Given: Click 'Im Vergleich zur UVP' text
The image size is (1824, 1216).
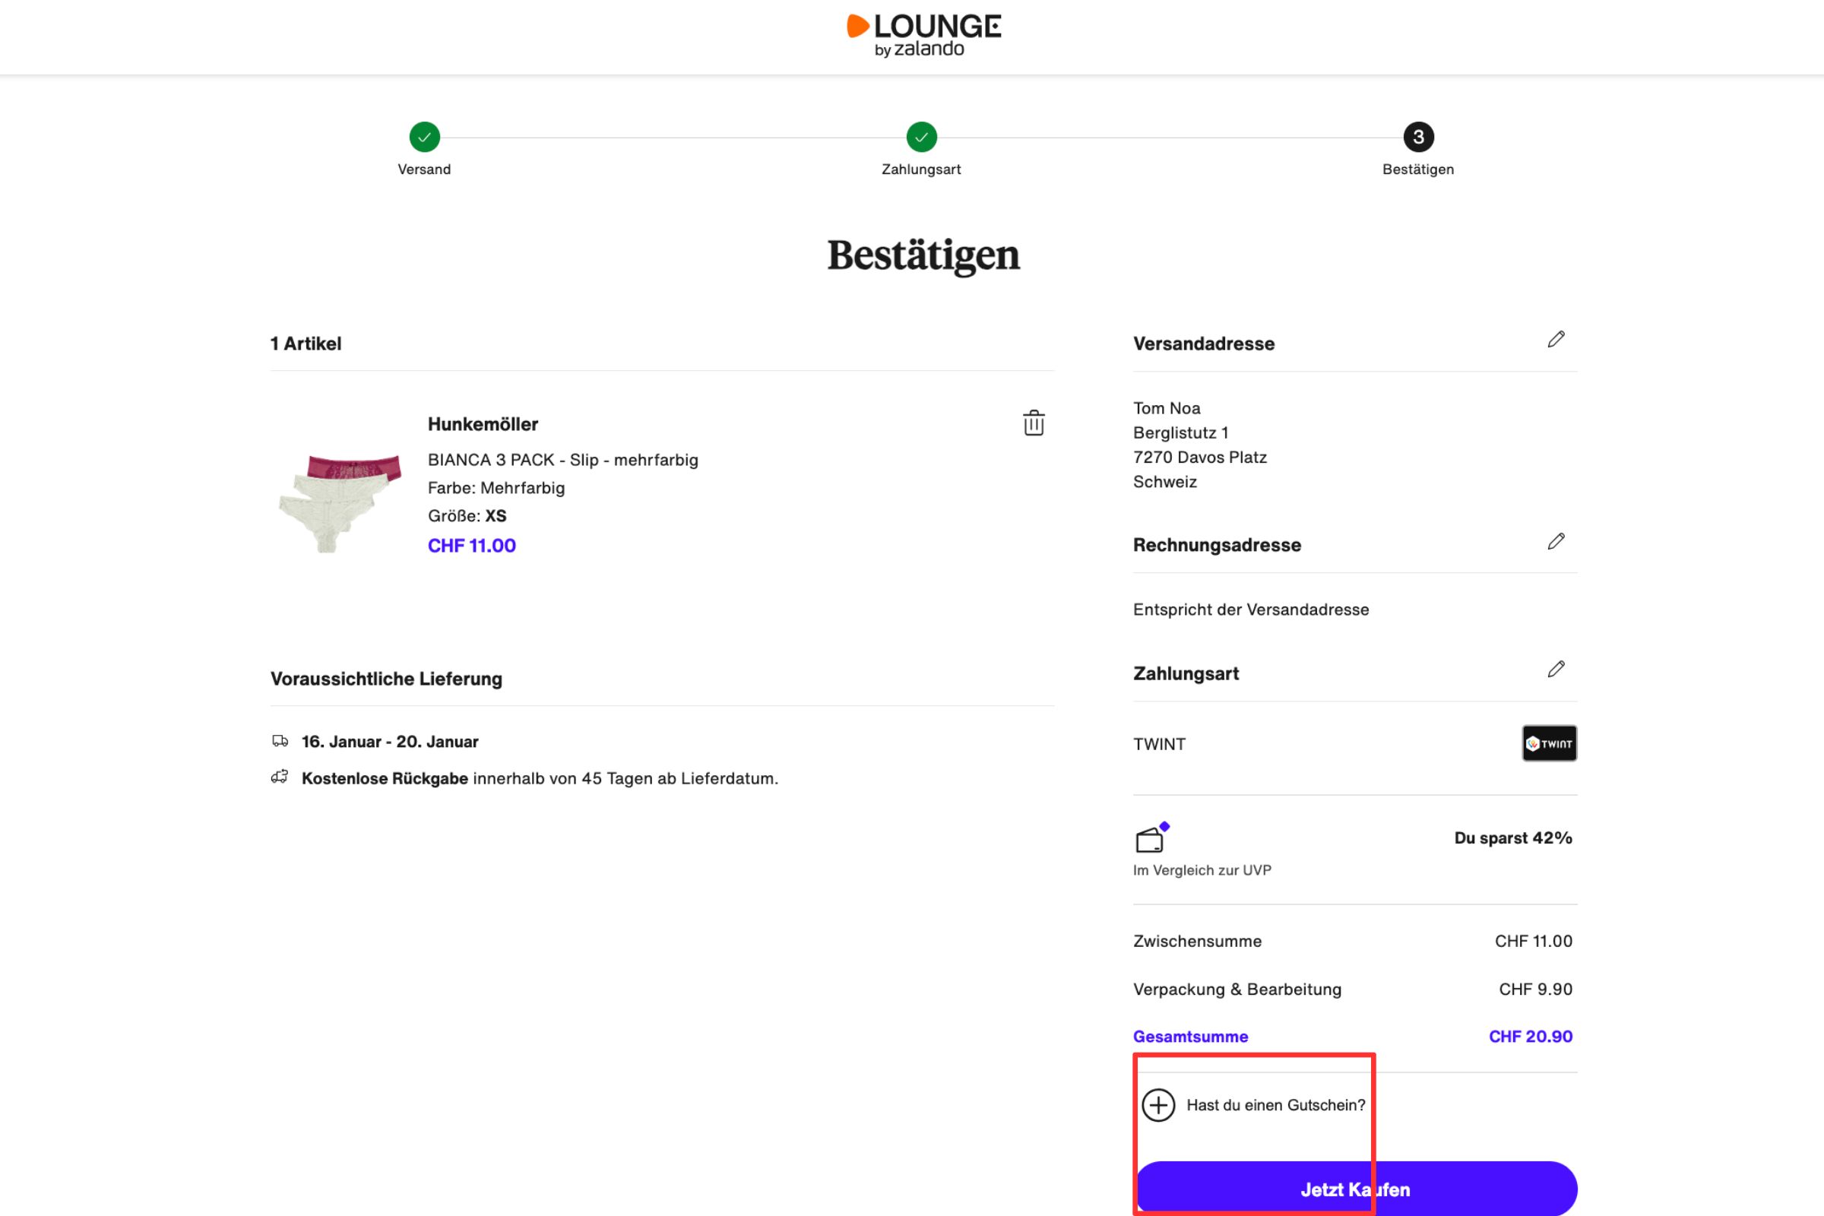Looking at the screenshot, I should pos(1202,870).
